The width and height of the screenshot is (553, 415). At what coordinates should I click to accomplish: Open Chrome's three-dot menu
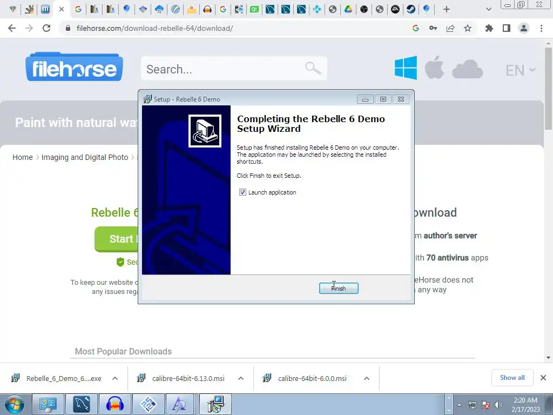[x=541, y=28]
